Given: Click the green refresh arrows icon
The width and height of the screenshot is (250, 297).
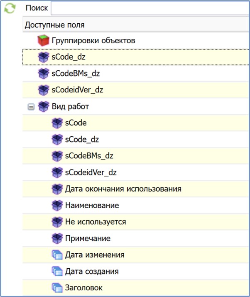Looking at the screenshot, I should point(10,8).
